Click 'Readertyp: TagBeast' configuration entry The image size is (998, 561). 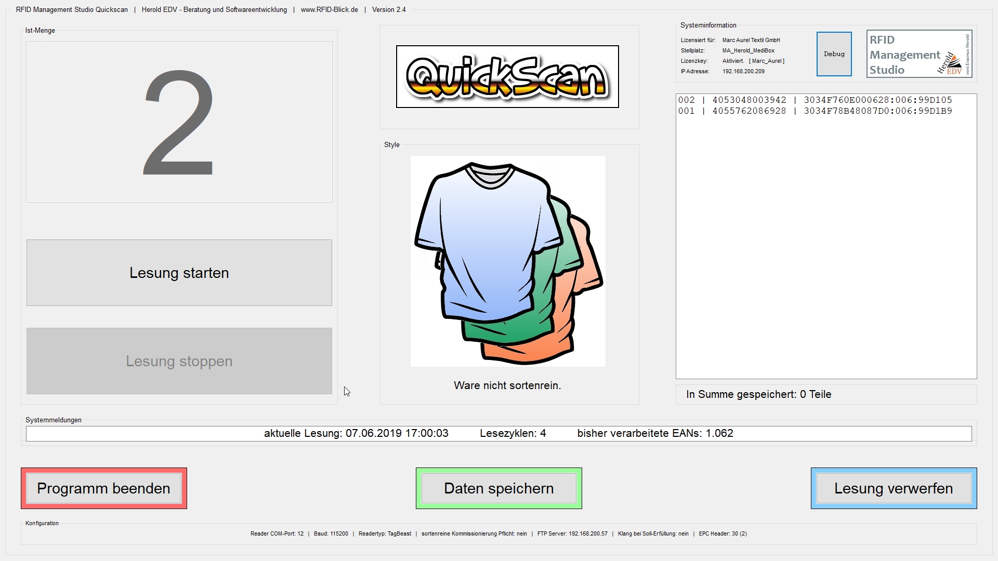(385, 533)
